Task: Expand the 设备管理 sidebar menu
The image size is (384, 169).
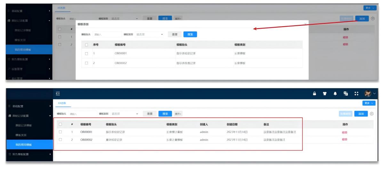Action: [29, 69]
